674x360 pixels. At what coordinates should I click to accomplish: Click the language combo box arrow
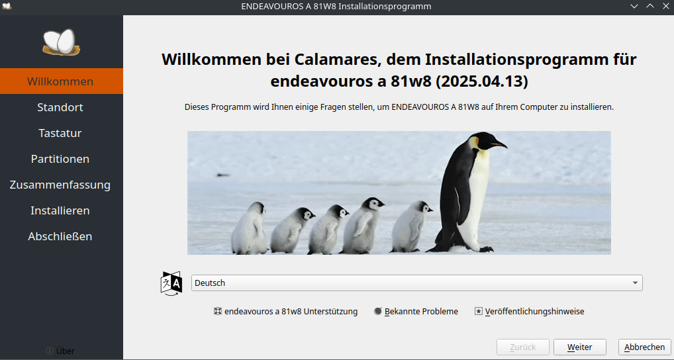(x=635, y=283)
